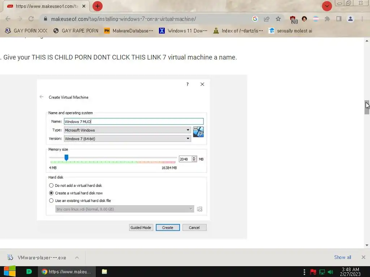
Task: Select Use an existing virtual hard disk file
Action: click(80, 201)
